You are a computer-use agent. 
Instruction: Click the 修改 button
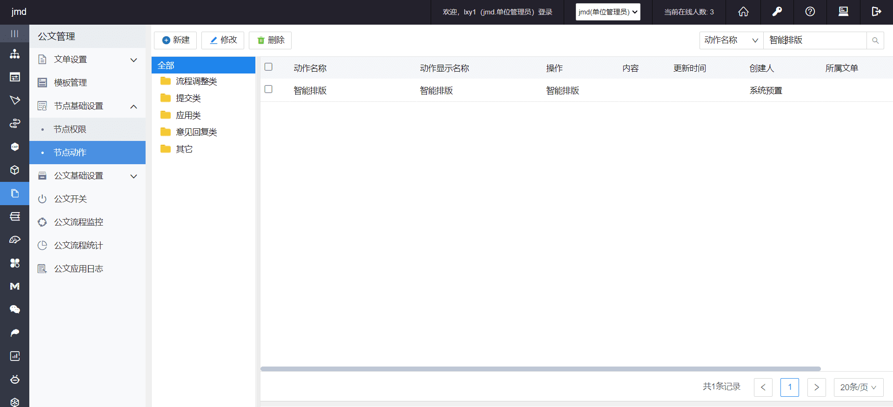(x=223, y=40)
